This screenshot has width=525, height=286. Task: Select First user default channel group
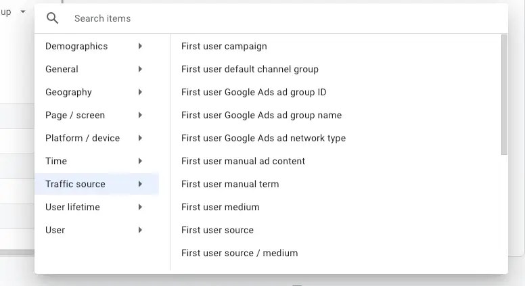(x=250, y=69)
